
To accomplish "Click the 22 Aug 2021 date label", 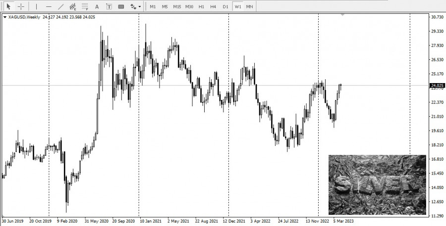I will [x=207, y=221].
